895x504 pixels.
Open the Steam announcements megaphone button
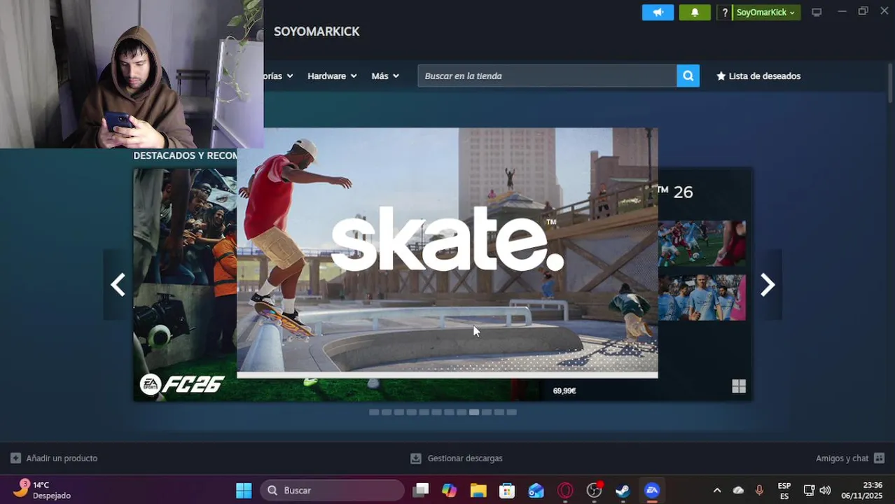pos(658,13)
